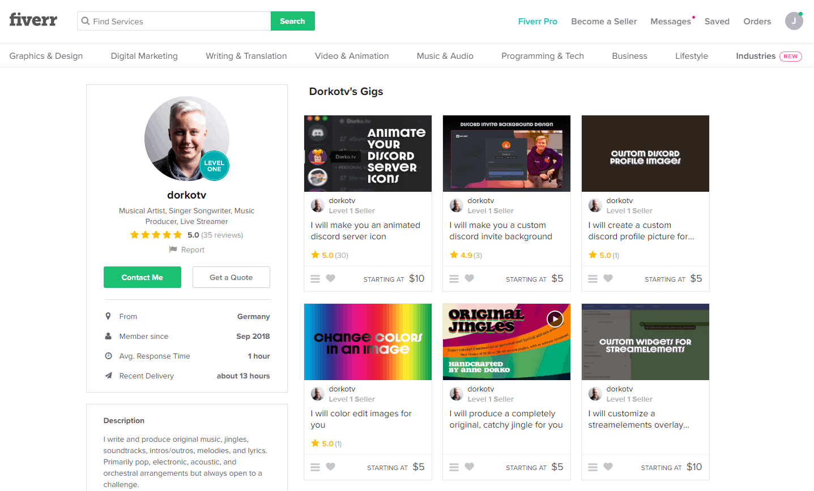
Task: Click the Level One badge
Action: pos(214,166)
